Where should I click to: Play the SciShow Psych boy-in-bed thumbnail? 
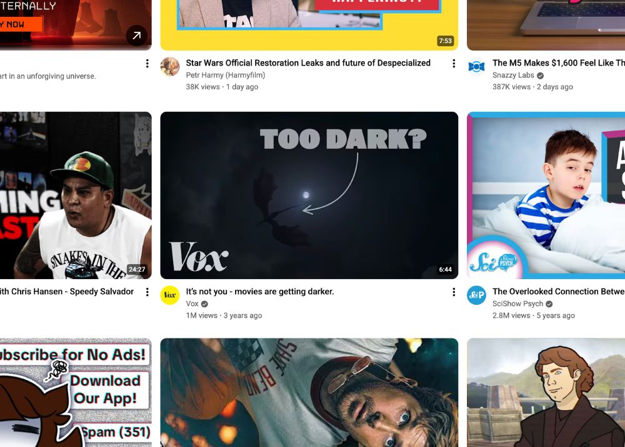click(546, 195)
